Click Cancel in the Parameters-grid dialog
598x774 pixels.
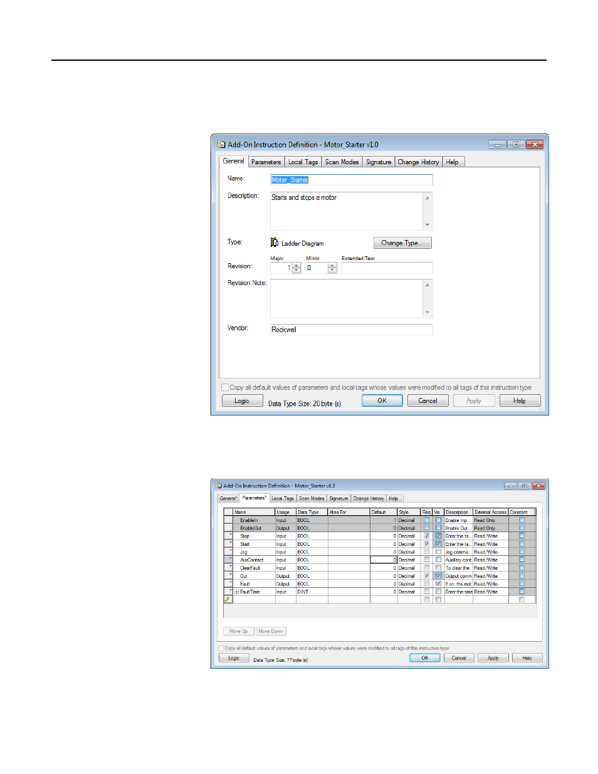tap(459, 657)
